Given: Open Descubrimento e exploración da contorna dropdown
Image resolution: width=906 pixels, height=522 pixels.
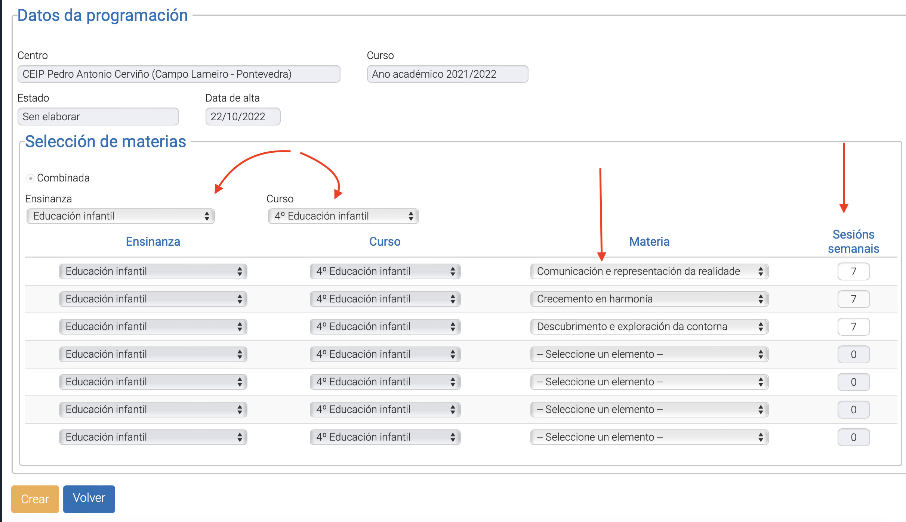Looking at the screenshot, I should click(x=649, y=327).
